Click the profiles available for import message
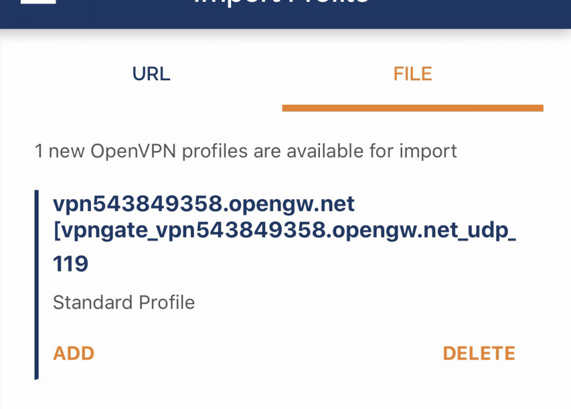 click(246, 151)
